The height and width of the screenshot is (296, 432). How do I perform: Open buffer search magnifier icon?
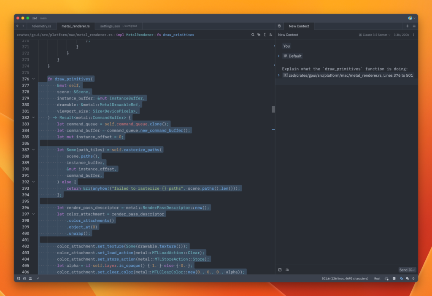[x=253, y=35]
